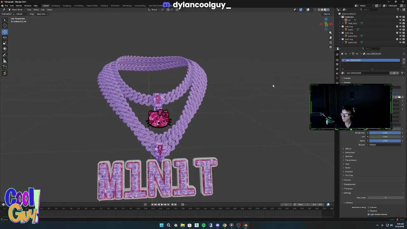Switch to the Modeling workspace tab

pos(56,6)
